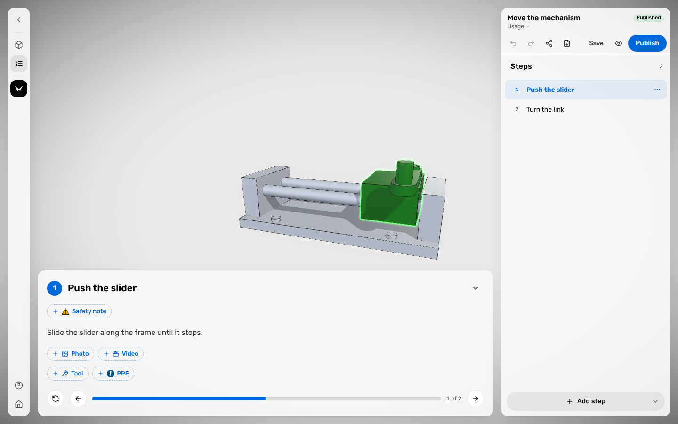Redo the last change
Image resolution: width=678 pixels, height=424 pixels.
tap(531, 43)
